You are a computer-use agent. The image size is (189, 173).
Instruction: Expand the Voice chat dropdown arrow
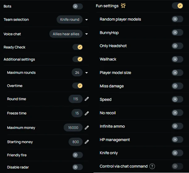[x=87, y=34]
